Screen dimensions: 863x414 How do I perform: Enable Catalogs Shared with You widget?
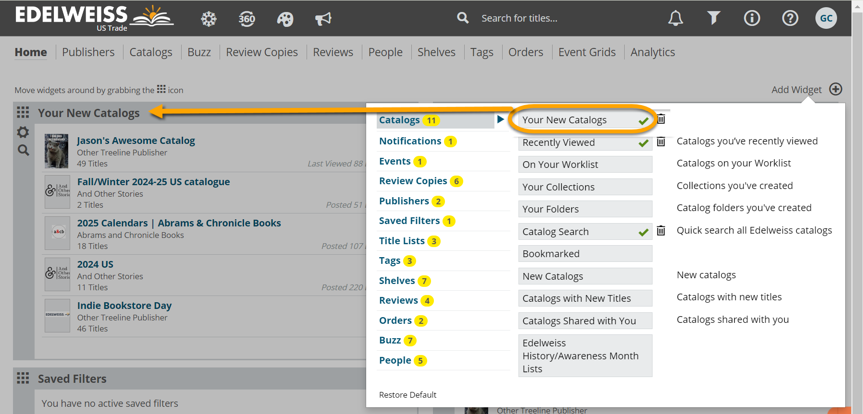tap(585, 321)
